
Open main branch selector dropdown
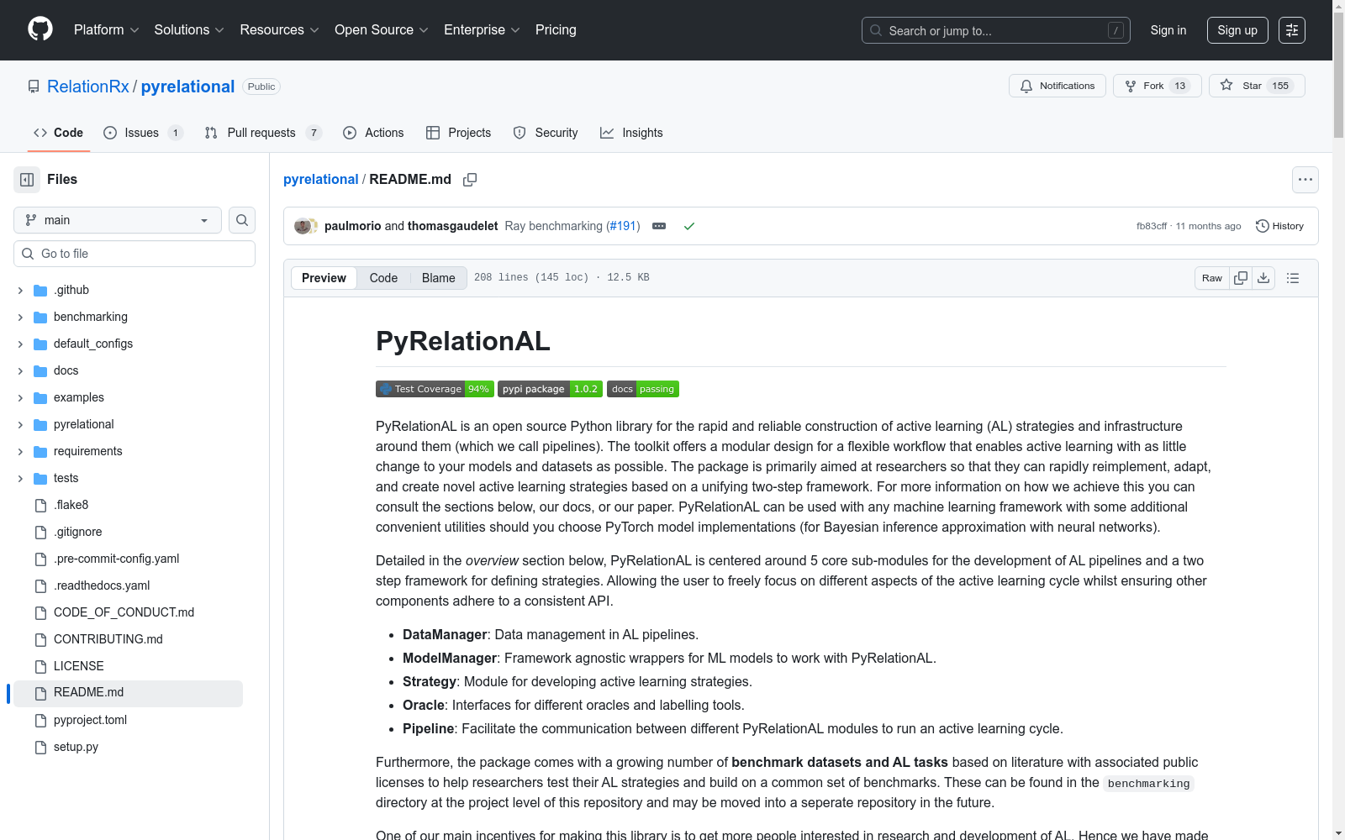(118, 220)
